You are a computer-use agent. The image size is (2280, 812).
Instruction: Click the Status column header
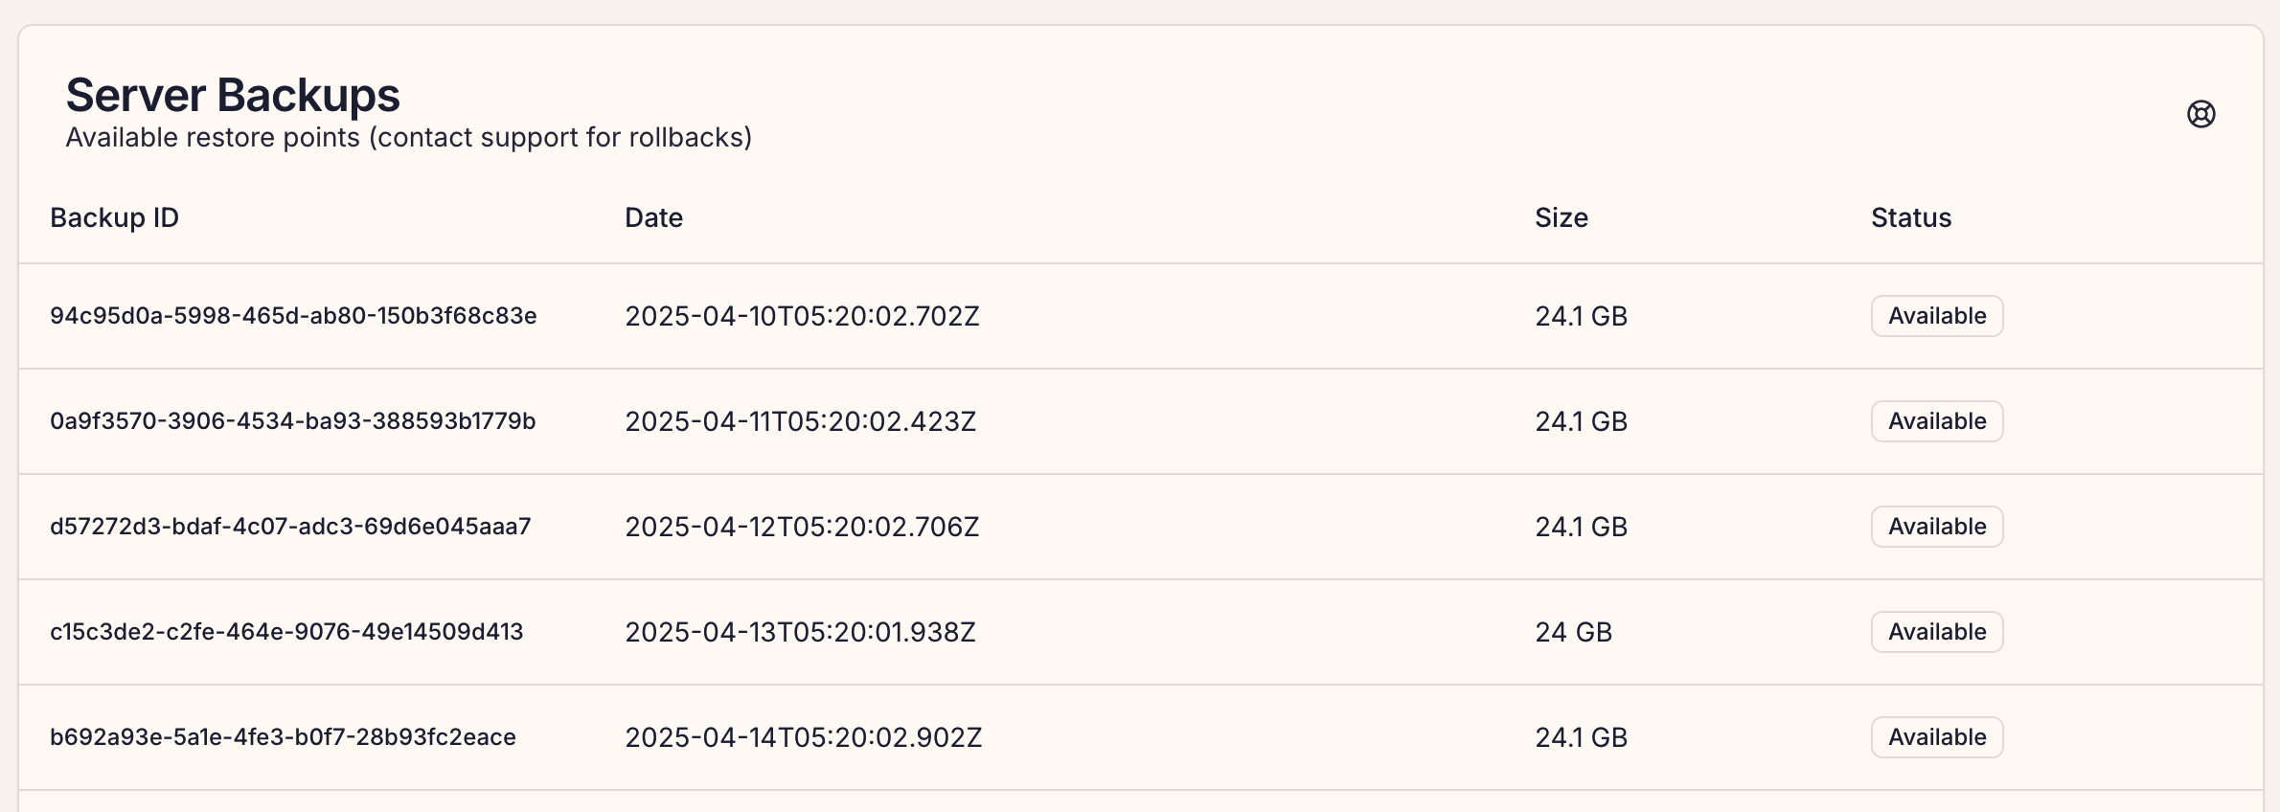click(1910, 218)
